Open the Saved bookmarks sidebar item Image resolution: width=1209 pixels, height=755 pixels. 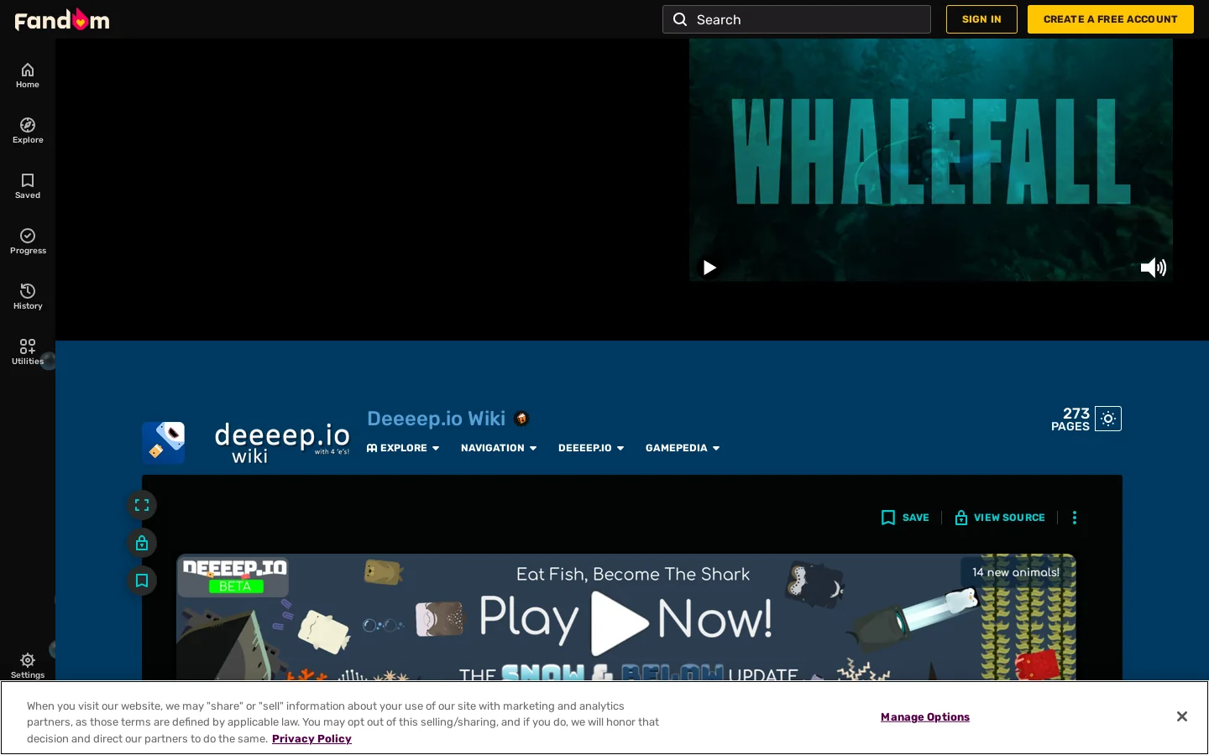tap(28, 186)
